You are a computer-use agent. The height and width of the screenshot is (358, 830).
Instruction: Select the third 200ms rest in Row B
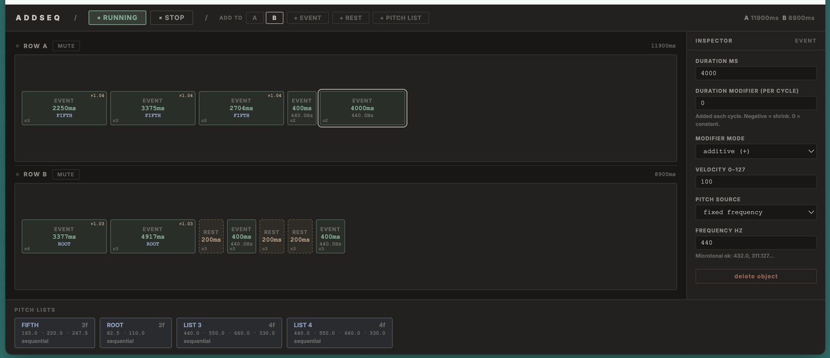[300, 237]
